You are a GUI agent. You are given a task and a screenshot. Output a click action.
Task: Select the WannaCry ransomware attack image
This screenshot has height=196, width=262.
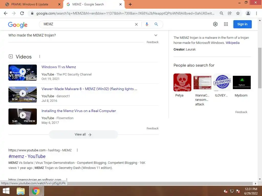pyautogui.click(x=202, y=82)
